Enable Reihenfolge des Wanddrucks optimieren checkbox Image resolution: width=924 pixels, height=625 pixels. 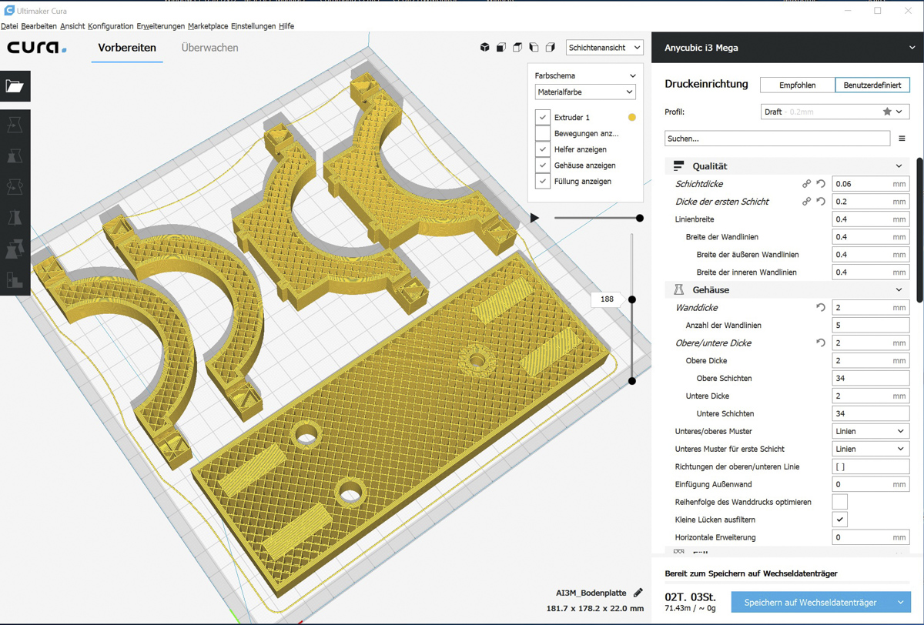840,502
